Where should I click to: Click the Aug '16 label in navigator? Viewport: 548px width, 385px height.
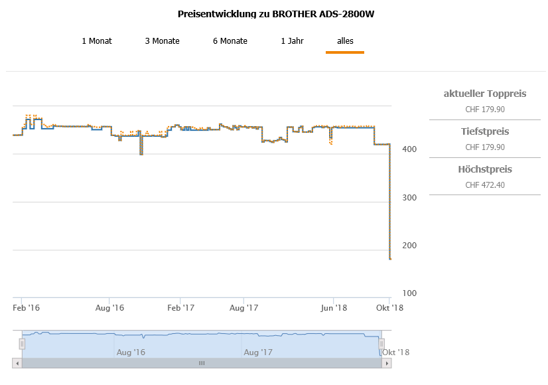[x=130, y=352]
